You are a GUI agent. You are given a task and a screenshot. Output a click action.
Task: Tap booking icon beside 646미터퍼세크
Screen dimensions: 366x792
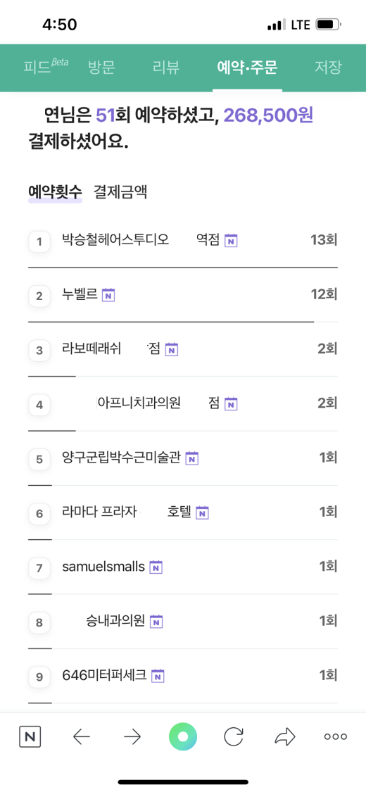(158, 675)
